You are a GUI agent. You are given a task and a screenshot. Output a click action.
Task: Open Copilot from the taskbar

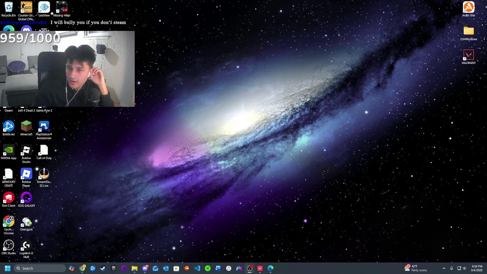[72, 268]
